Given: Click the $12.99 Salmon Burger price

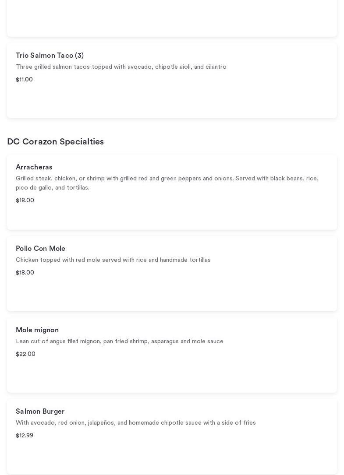Looking at the screenshot, I should (x=25, y=436).
